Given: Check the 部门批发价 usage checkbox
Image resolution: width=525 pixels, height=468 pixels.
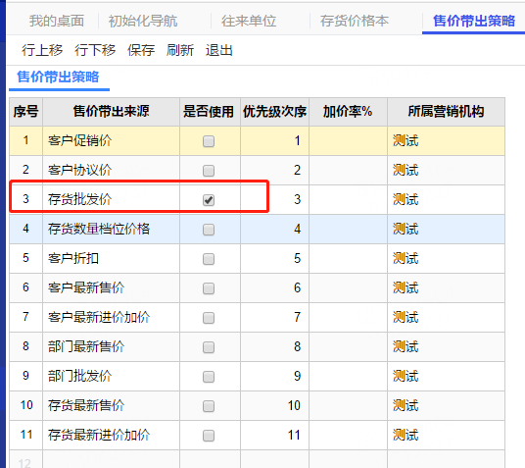Looking at the screenshot, I should 209,377.
